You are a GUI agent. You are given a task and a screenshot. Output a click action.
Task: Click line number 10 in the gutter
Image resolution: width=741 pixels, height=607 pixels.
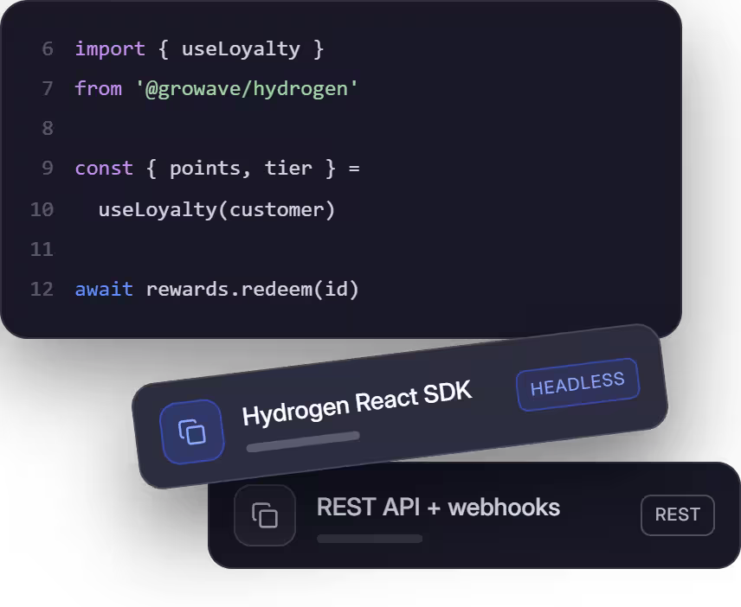pyautogui.click(x=42, y=209)
